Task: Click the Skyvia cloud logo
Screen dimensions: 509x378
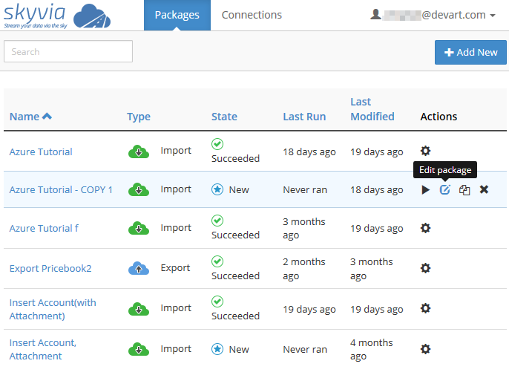Action: pyautogui.click(x=92, y=16)
